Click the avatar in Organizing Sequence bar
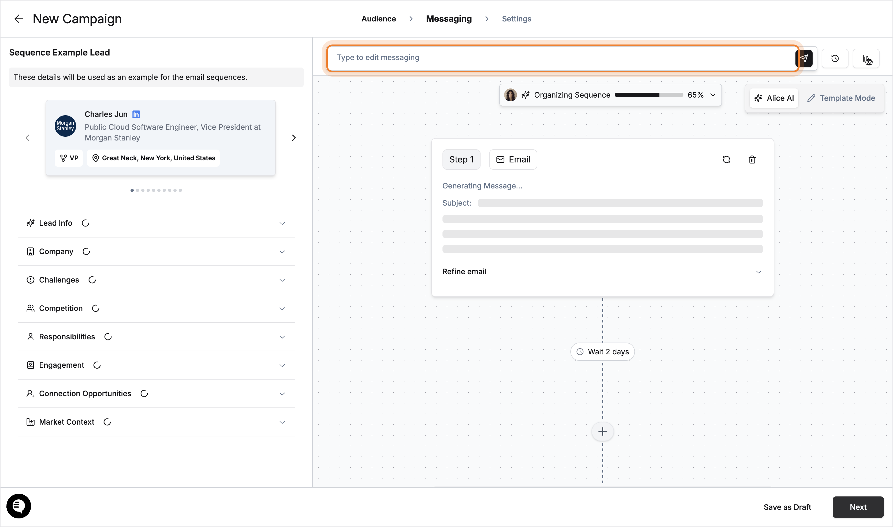The image size is (893, 527). [x=511, y=95]
